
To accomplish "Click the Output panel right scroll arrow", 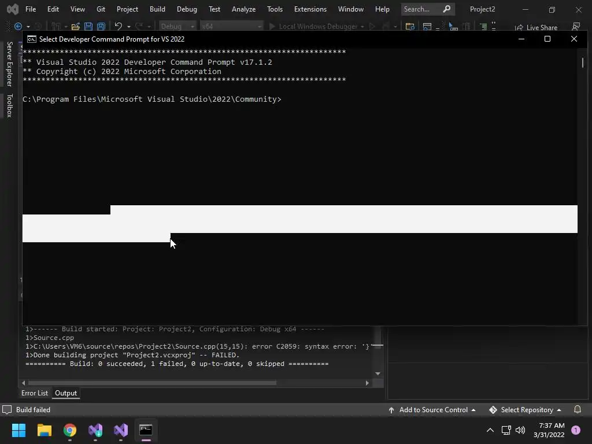I will 367,383.
